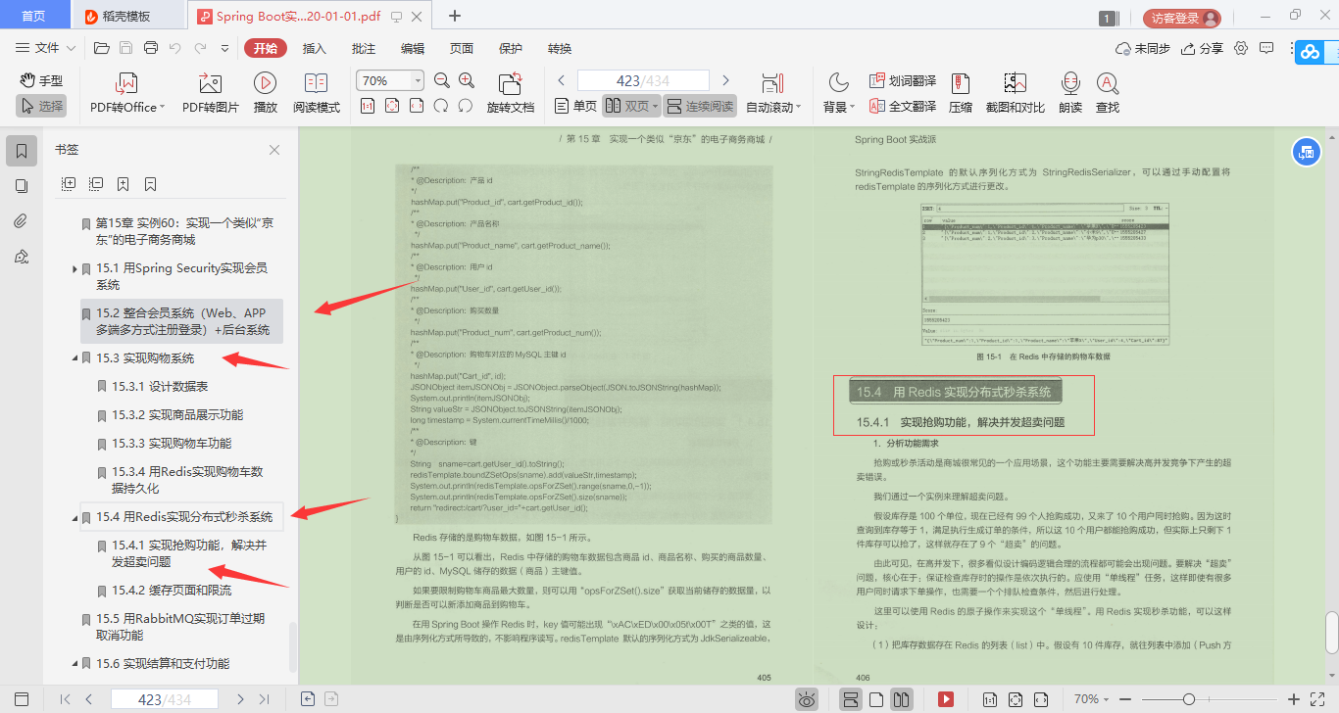Click the 划词翻译 word translate tool
Image resolution: width=1339 pixels, height=713 pixels.
903,80
